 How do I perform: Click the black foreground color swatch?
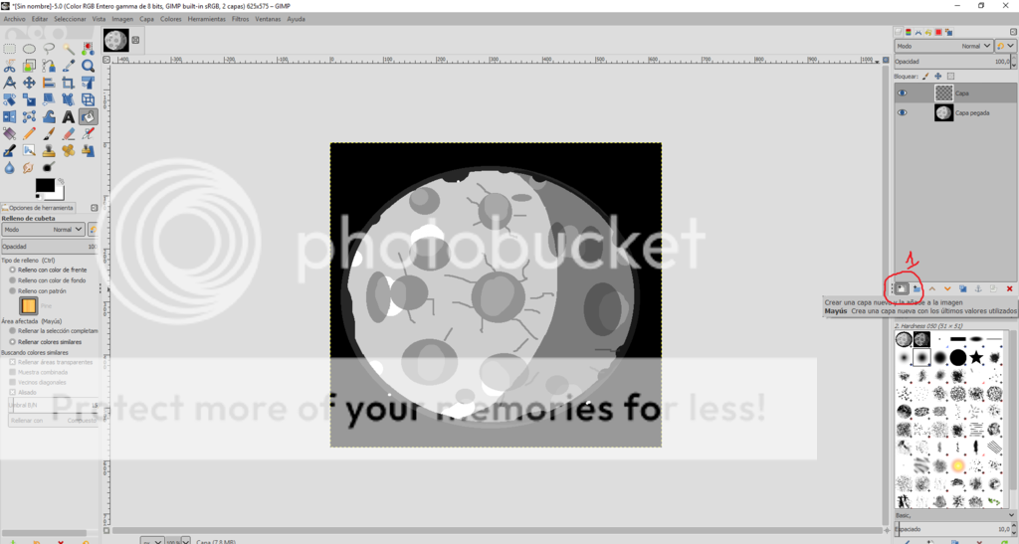pos(44,185)
